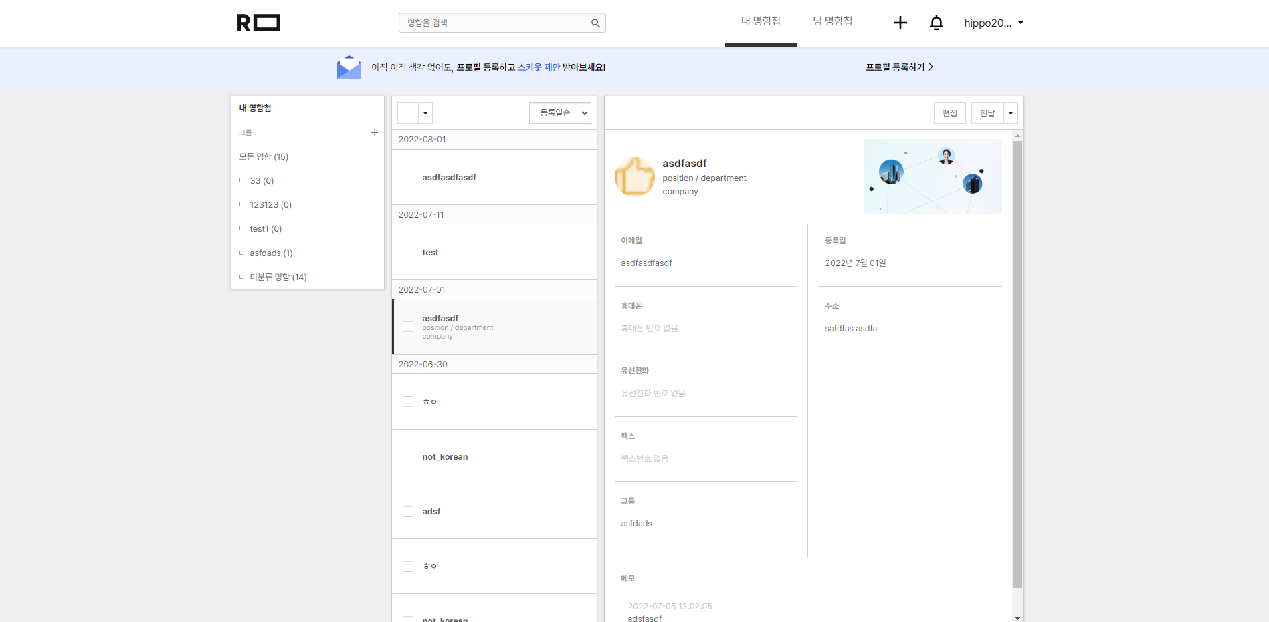1269x622 pixels.
Task: Select the test1 (0) group
Action: coord(266,228)
